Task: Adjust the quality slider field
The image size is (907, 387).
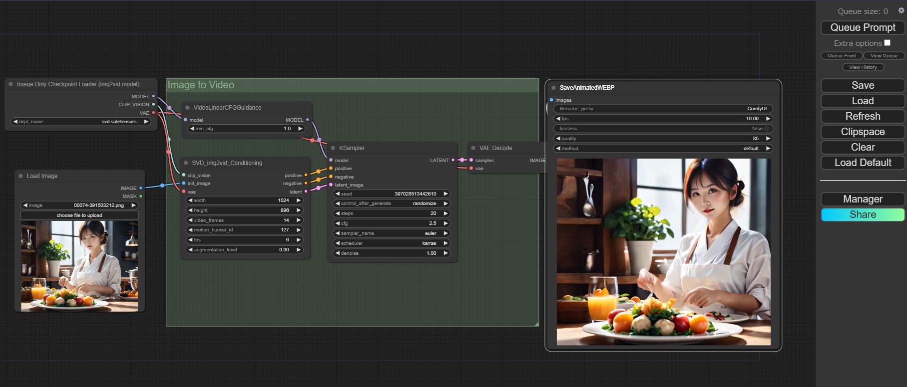Action: click(662, 139)
